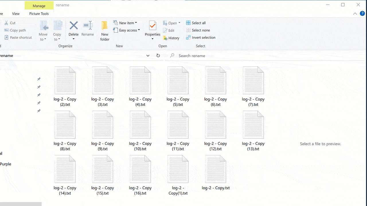This screenshot has width=367, height=206.
Task: Select file log-2 - Copy (9).txt
Action: coord(103,131)
